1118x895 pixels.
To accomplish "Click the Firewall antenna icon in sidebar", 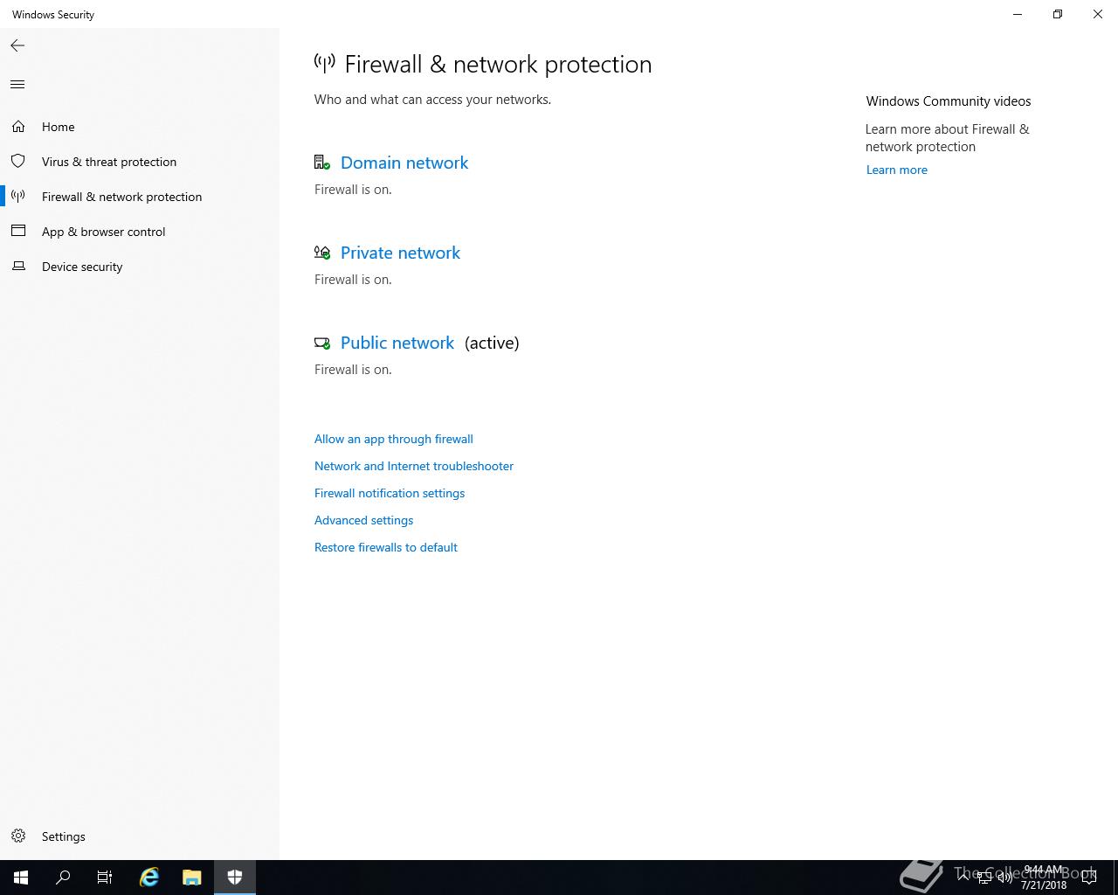I will click(18, 197).
